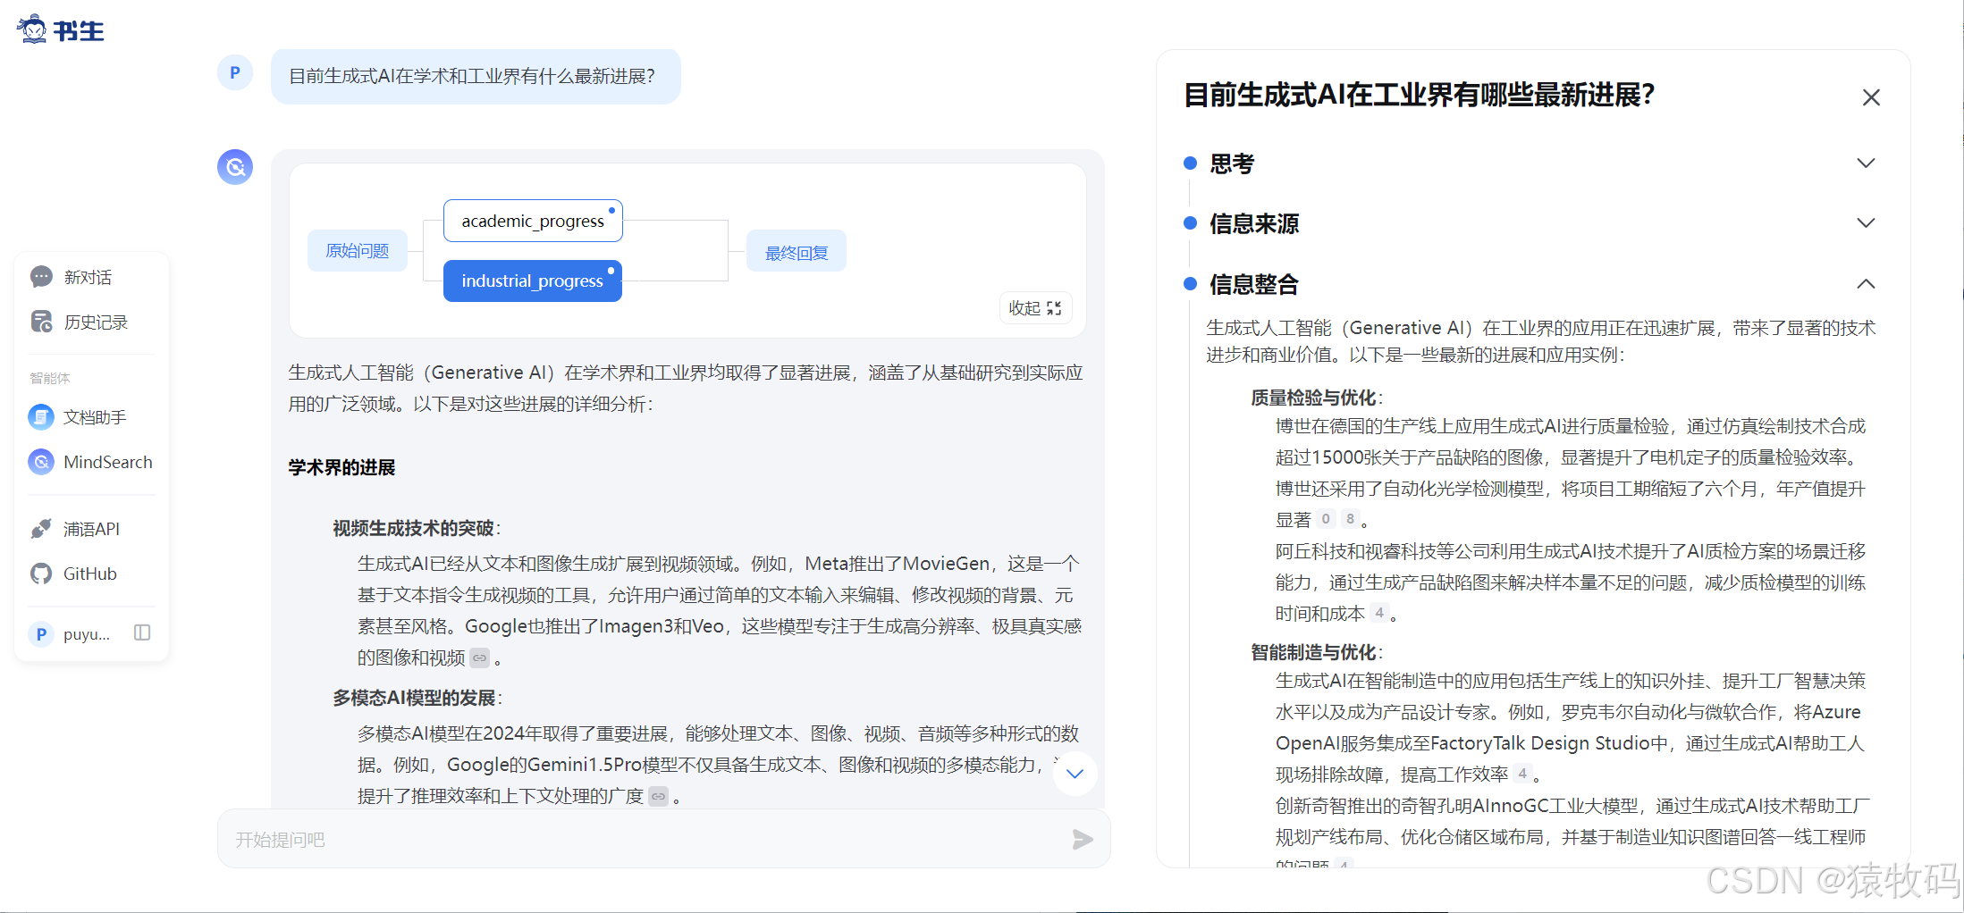Collapse the graph with 收起 button
Image resolution: width=1964 pixels, height=913 pixels.
1035,308
